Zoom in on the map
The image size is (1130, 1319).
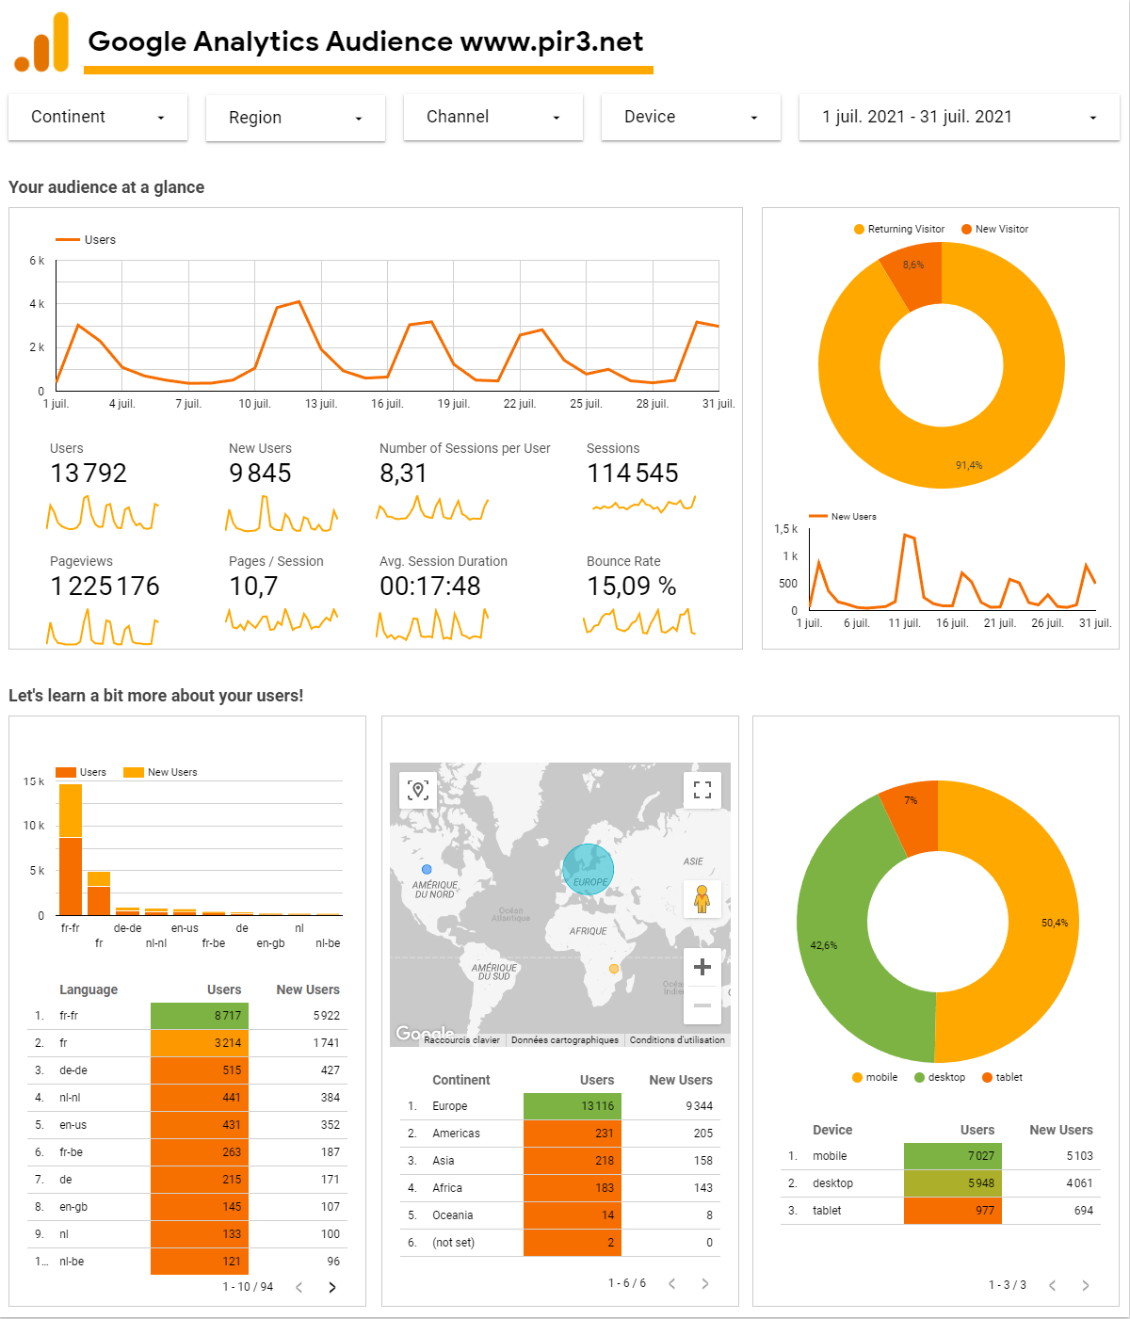(702, 967)
